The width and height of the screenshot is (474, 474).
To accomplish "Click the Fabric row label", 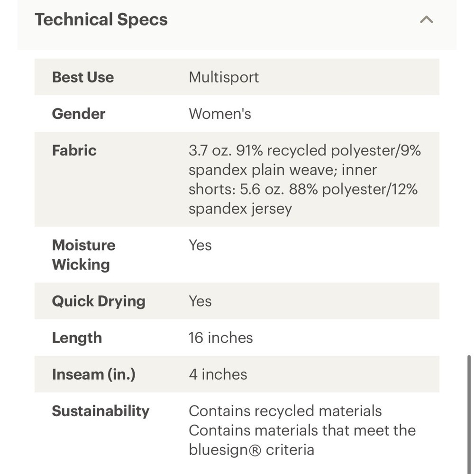I will click(74, 150).
